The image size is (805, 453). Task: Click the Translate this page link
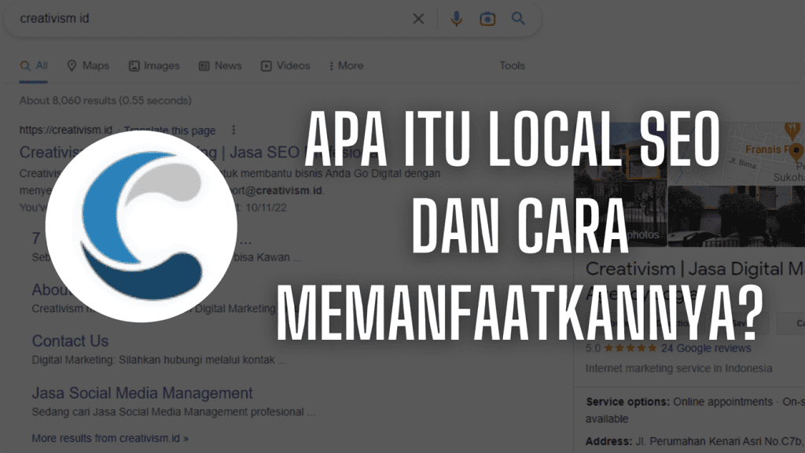(x=170, y=130)
